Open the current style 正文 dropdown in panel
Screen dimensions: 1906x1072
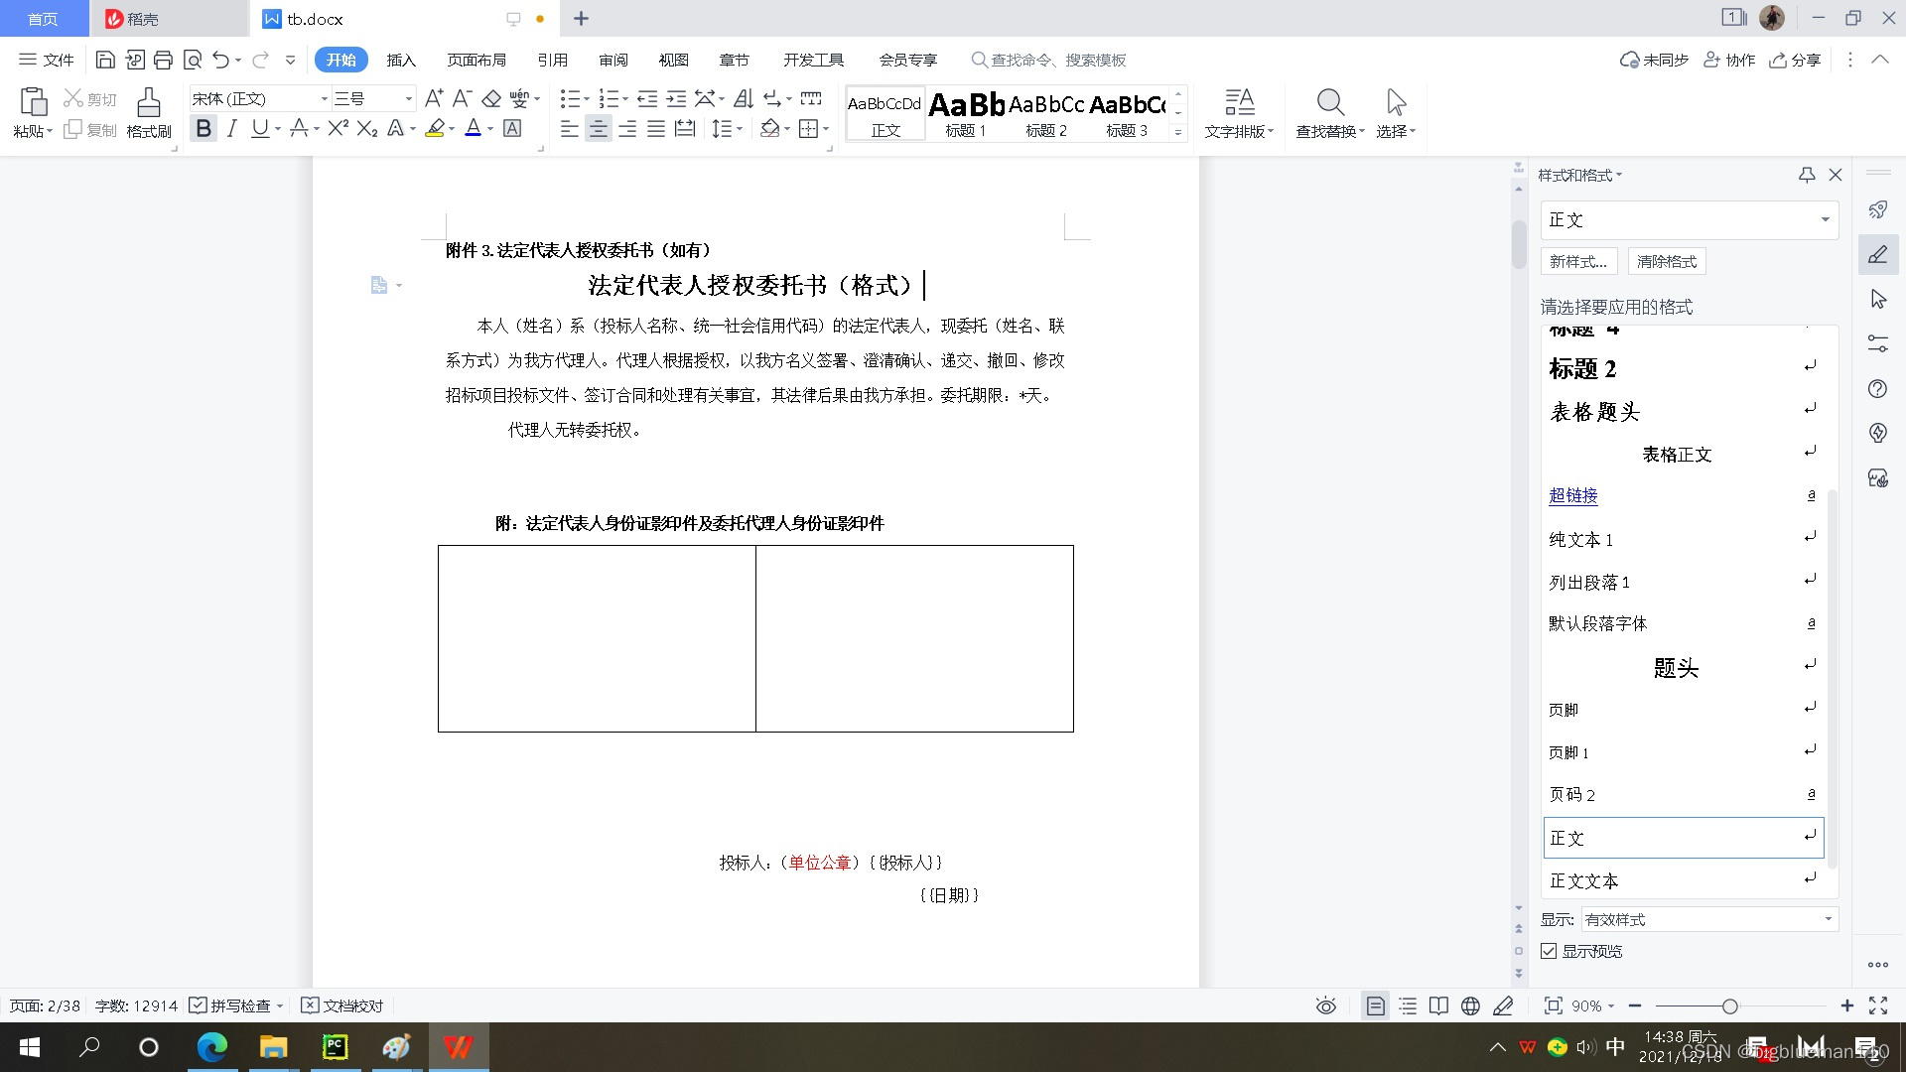[1825, 219]
